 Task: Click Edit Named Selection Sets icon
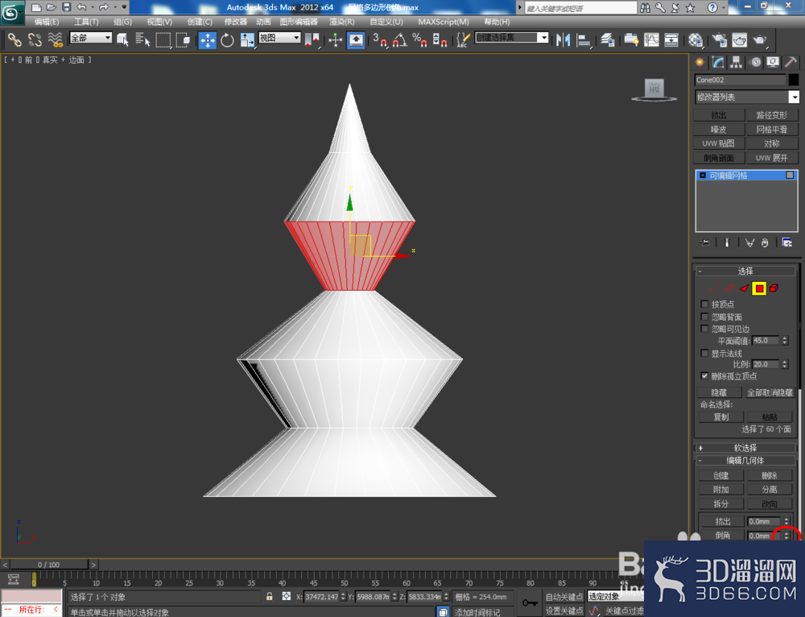(463, 39)
